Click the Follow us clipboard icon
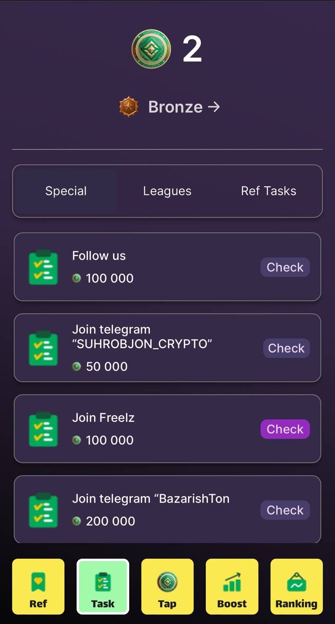Image resolution: width=335 pixels, height=624 pixels. click(x=43, y=267)
